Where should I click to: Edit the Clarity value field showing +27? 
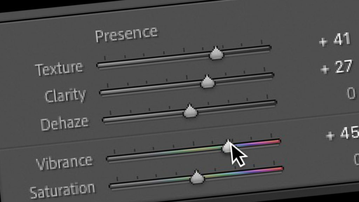[x=336, y=67]
